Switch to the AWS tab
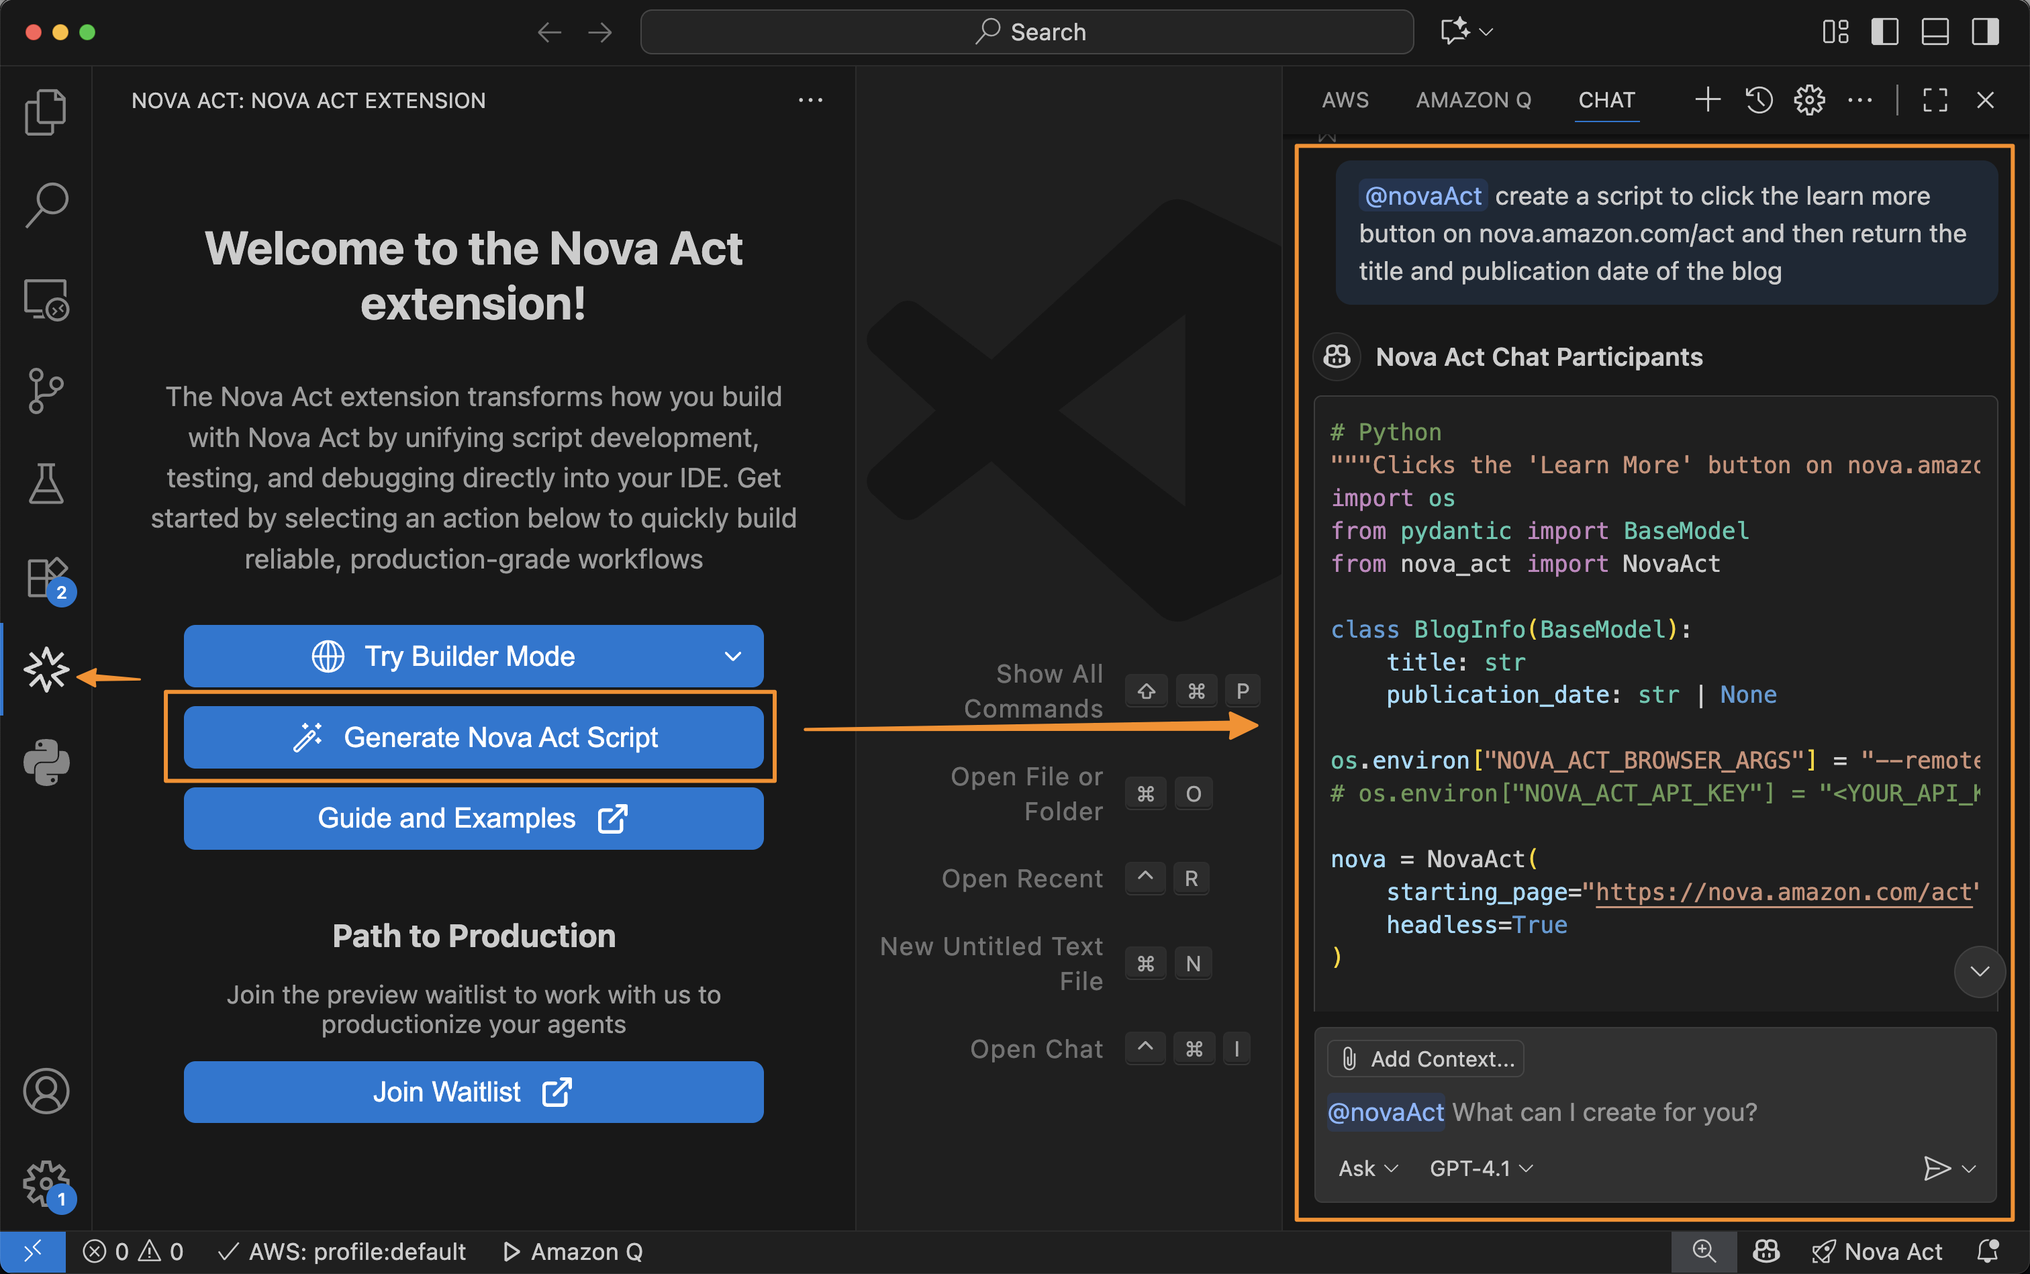 point(1345,100)
